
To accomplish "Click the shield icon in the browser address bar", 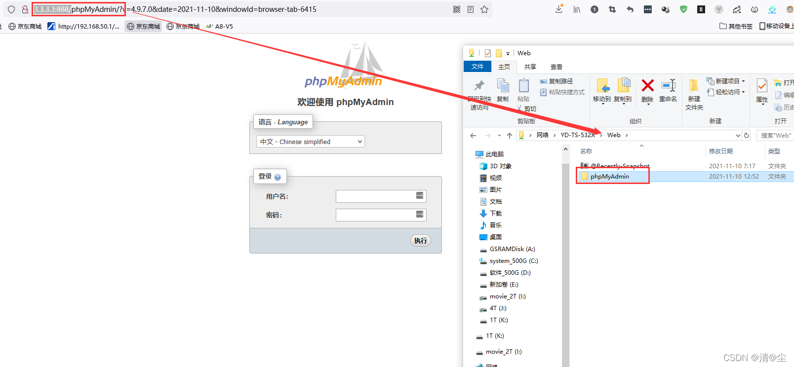I will (x=11, y=9).
